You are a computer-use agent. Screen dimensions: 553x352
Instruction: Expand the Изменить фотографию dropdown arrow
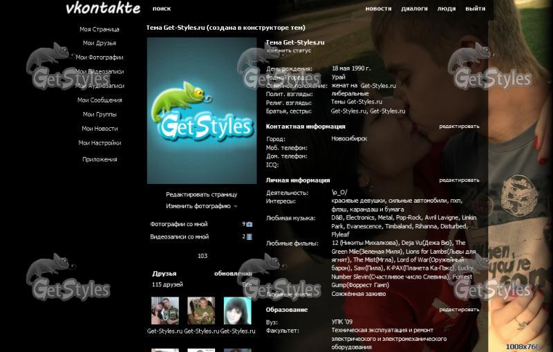pos(236,207)
